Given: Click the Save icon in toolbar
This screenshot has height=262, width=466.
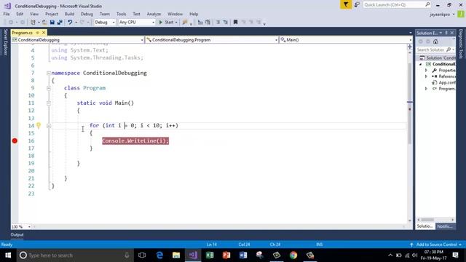Looking at the screenshot, I should [x=52, y=23].
